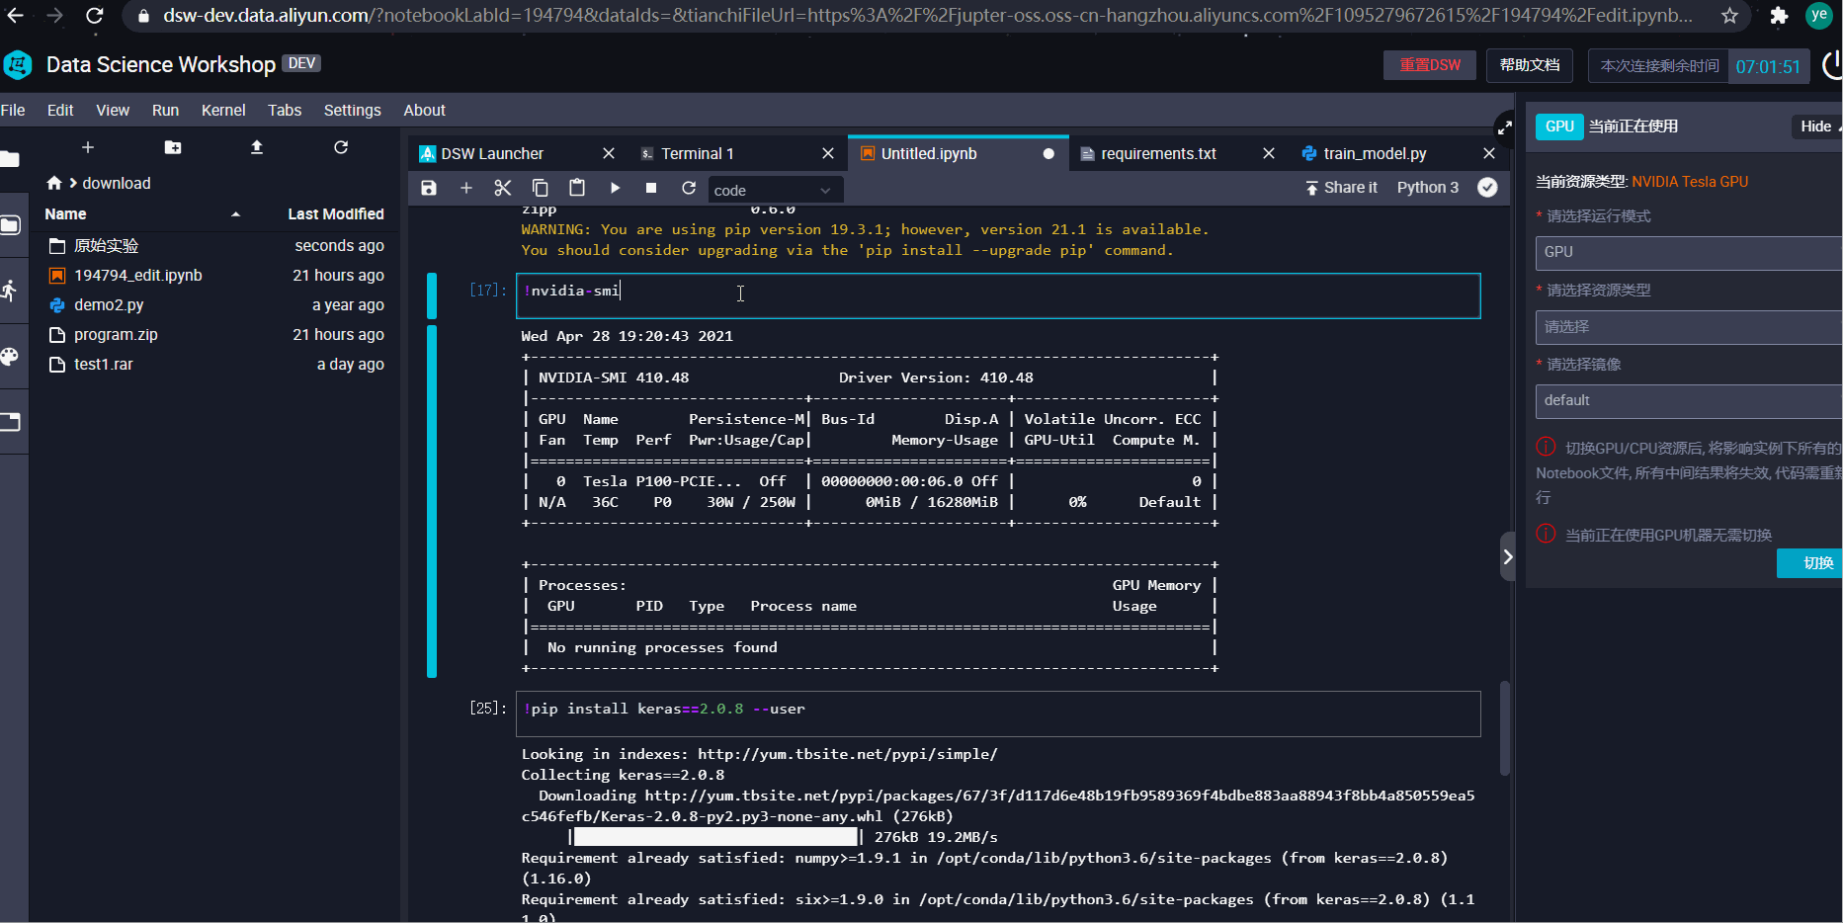
Task: Bookmark this page with star icon
Action: [1729, 15]
